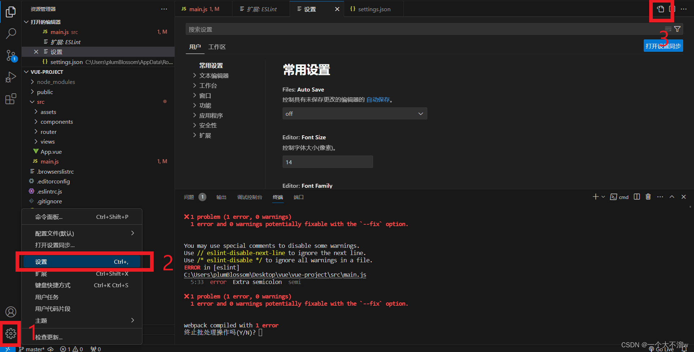Click the 打开设置同步 blue button

663,46
